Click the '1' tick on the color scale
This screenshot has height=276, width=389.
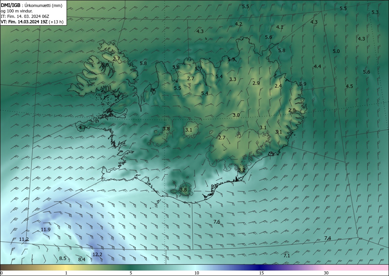click(66, 273)
